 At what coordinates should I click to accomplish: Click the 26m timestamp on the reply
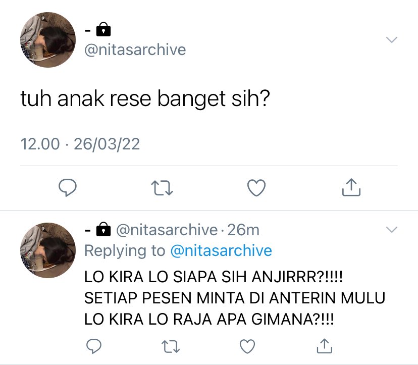click(x=243, y=230)
